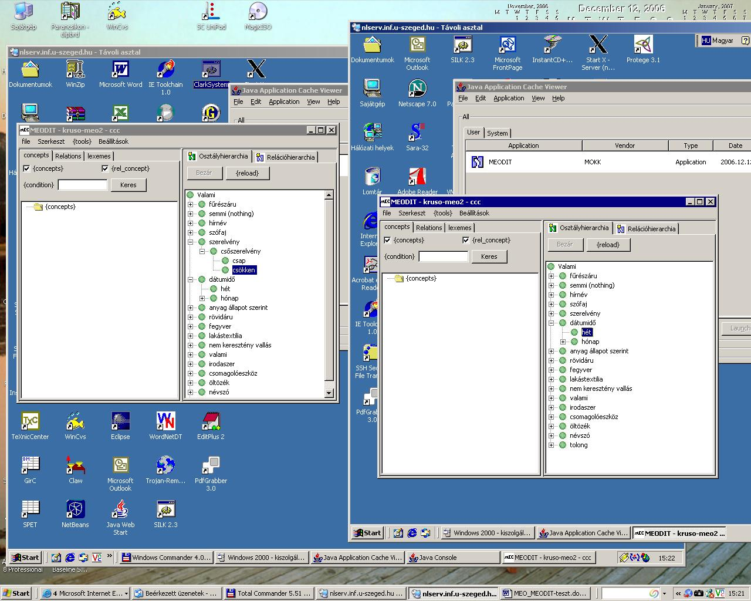Open the Trojan-Rem... desktop icon
The height and width of the screenshot is (601, 751).
[x=166, y=470]
